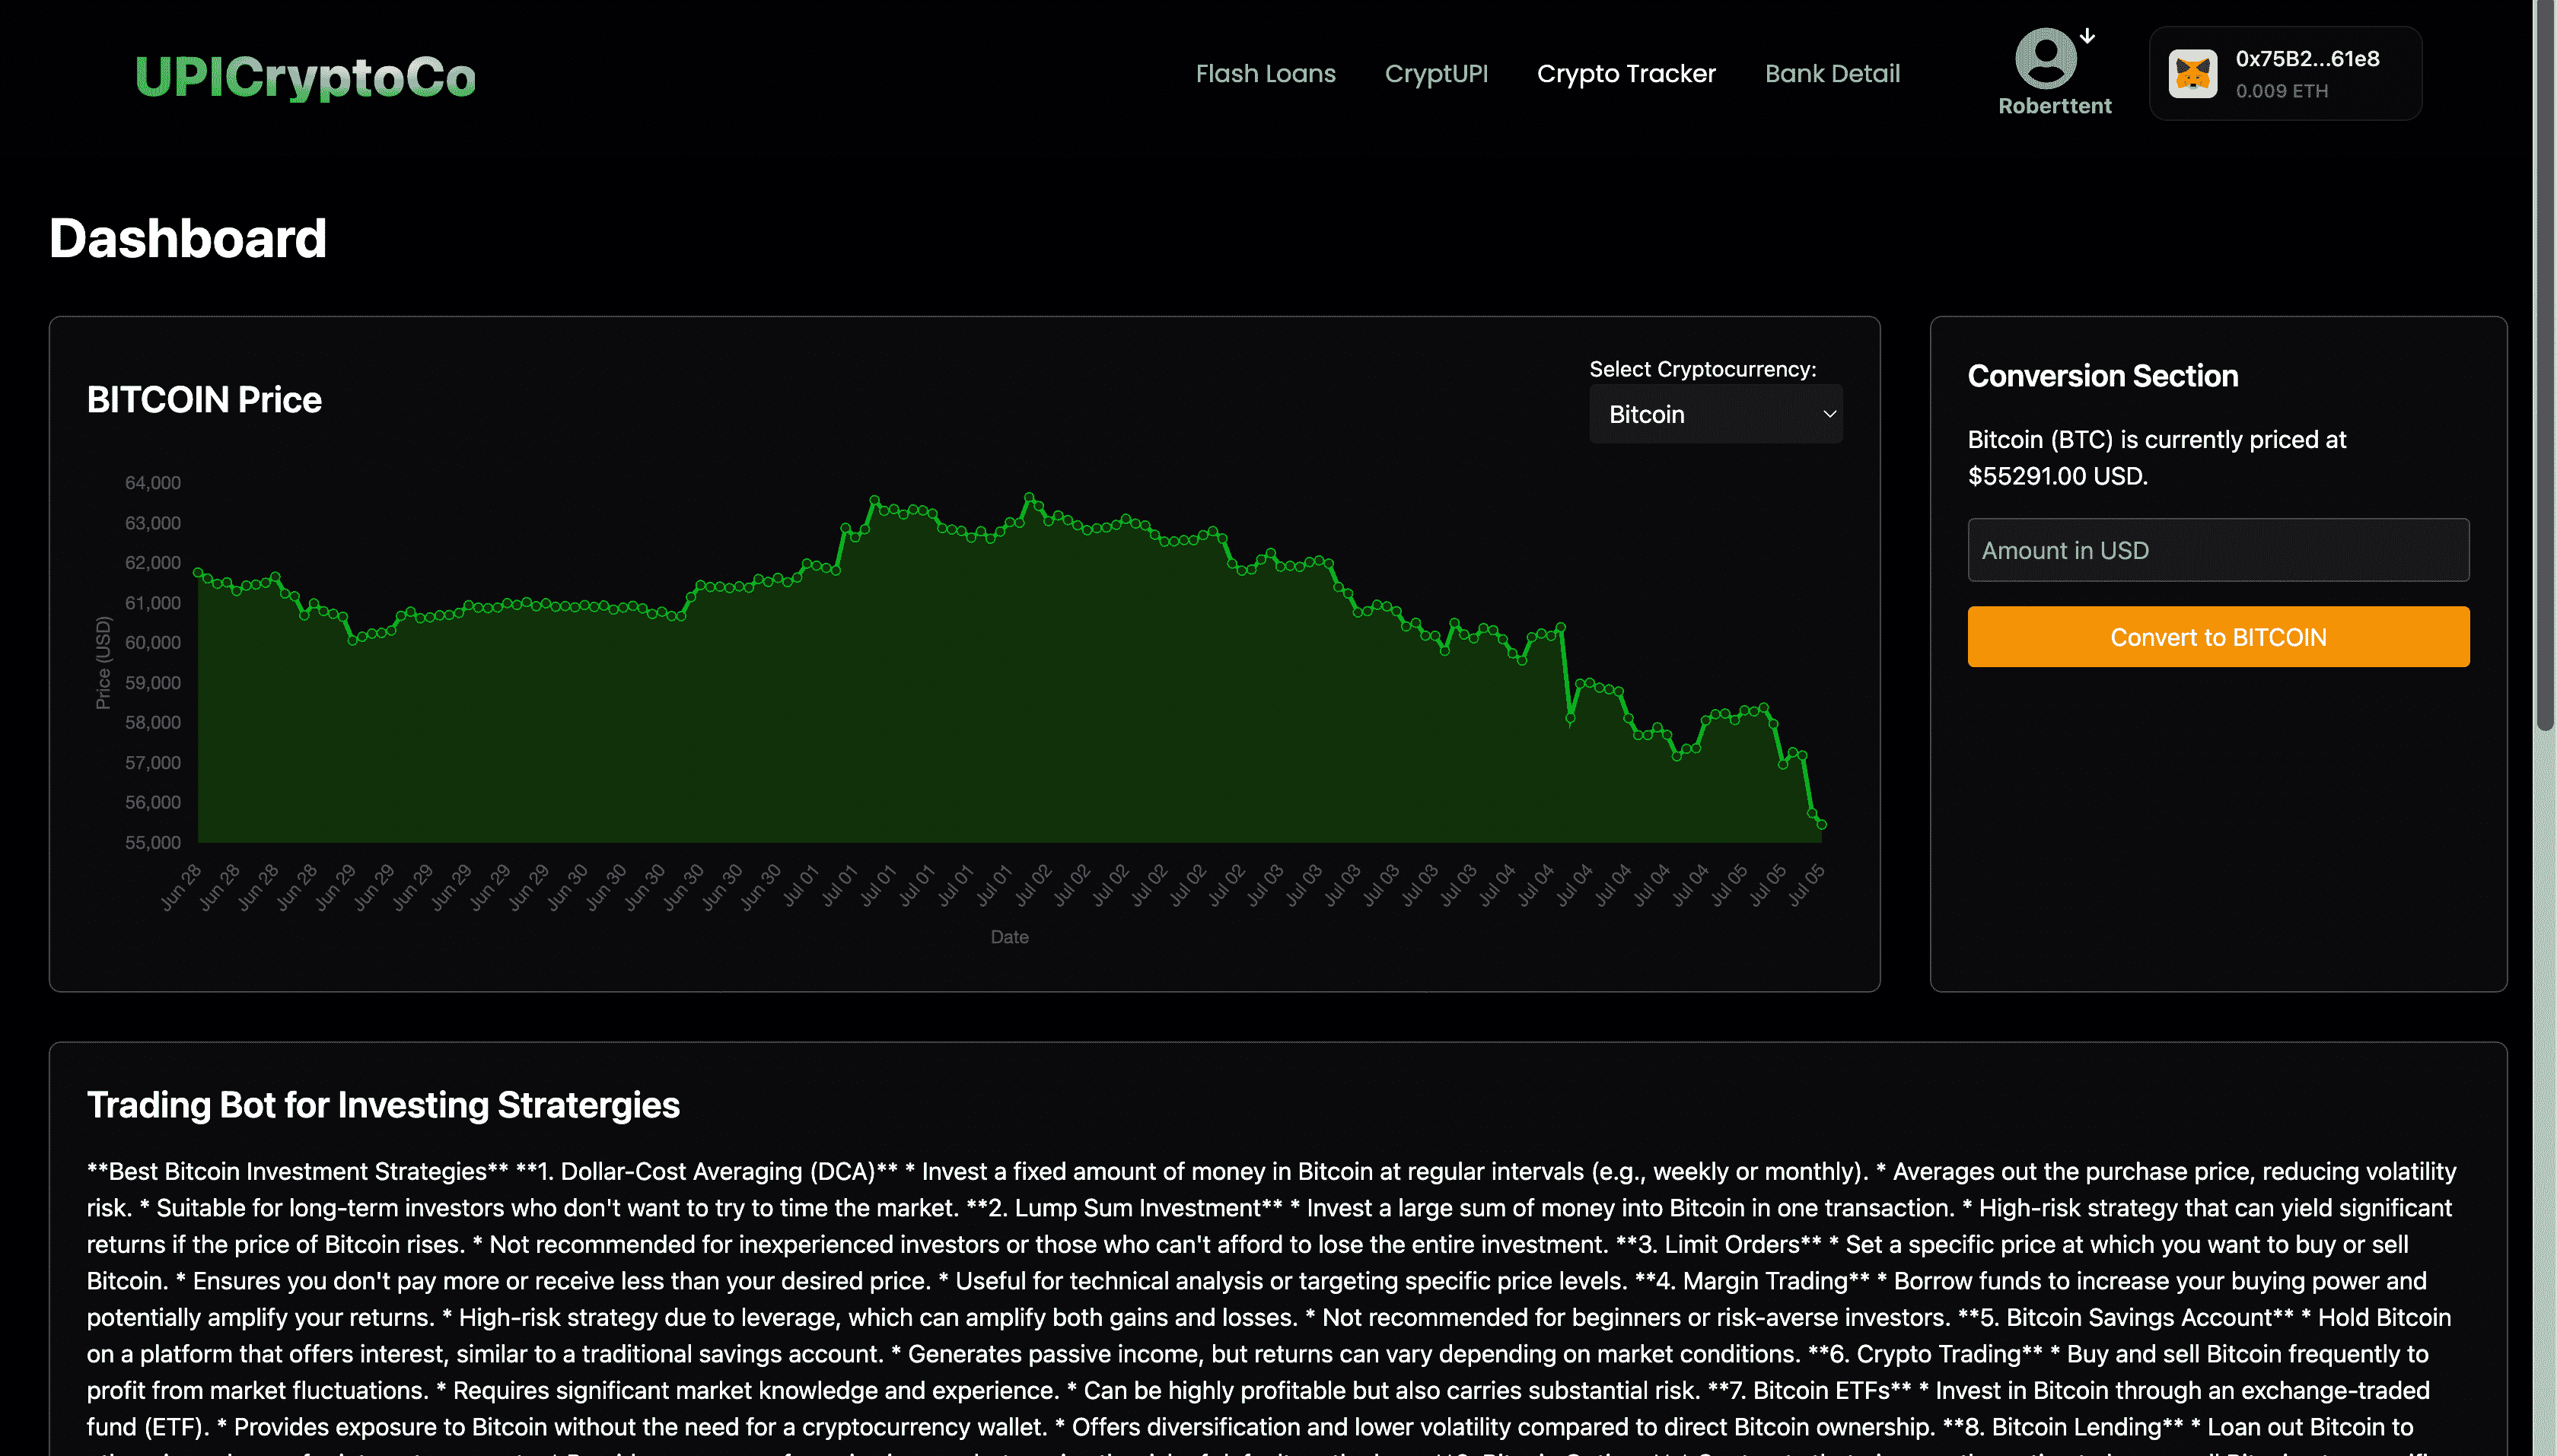Click the chevron in the Bitcoin selector
This screenshot has height=1456, width=2557.
pyautogui.click(x=1829, y=414)
